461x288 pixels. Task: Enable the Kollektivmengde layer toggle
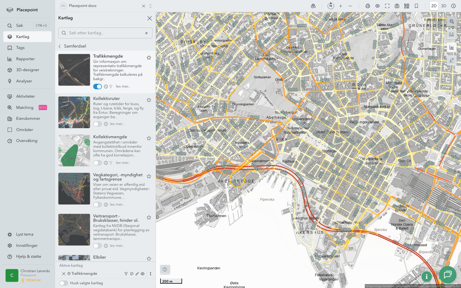pos(97,163)
